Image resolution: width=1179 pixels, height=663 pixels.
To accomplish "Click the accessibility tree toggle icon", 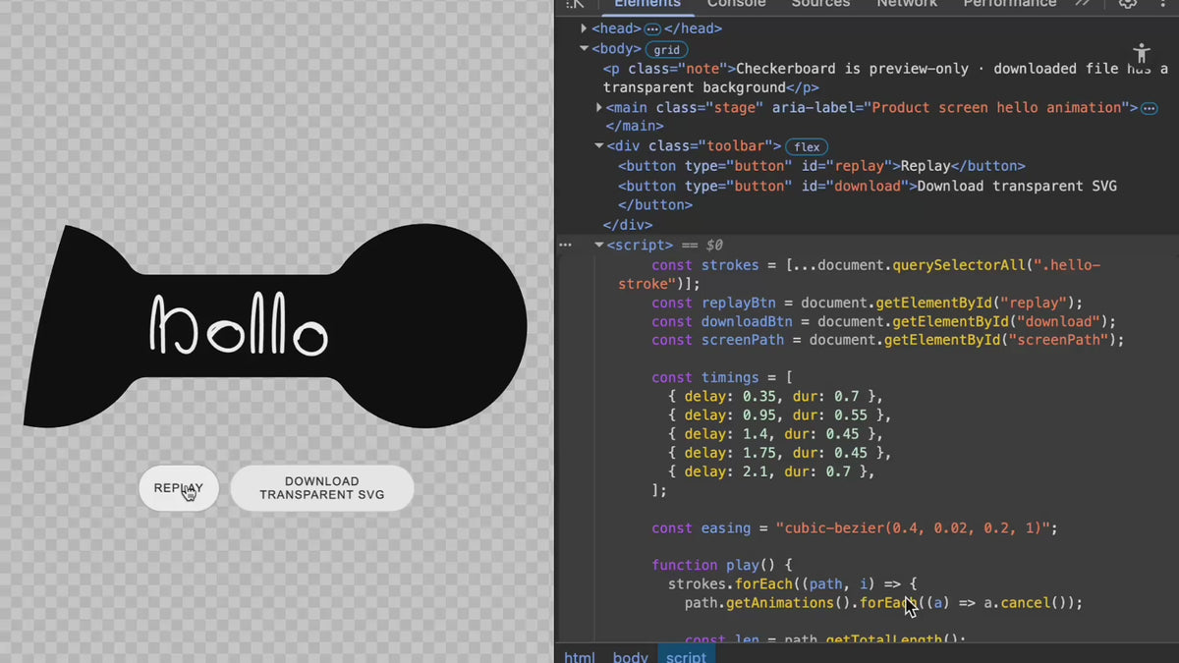I will (x=1141, y=53).
